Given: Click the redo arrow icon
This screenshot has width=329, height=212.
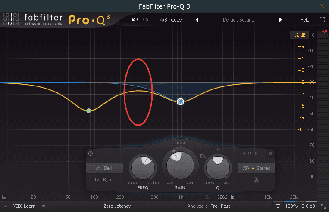Looking at the screenshot, I should click(146, 20).
